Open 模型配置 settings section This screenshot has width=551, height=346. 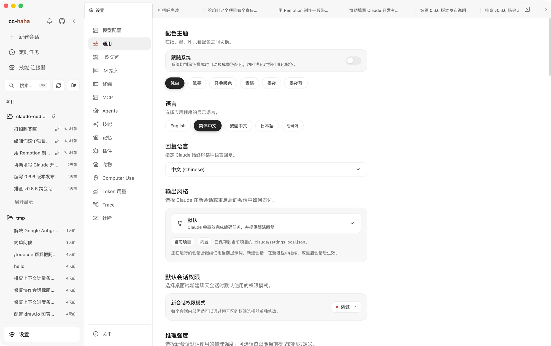tap(119, 30)
